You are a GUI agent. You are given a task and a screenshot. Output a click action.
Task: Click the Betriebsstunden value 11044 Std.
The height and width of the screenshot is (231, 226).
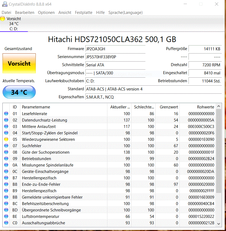click(x=205, y=81)
